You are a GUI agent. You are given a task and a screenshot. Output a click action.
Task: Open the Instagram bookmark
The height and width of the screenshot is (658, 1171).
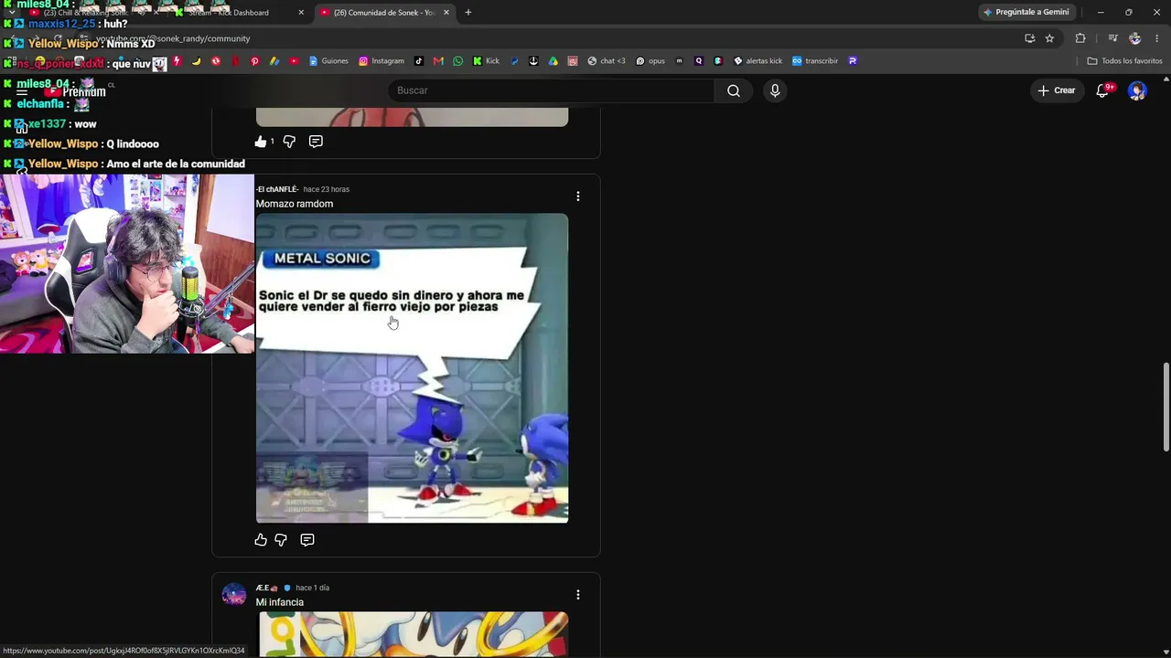[381, 61]
